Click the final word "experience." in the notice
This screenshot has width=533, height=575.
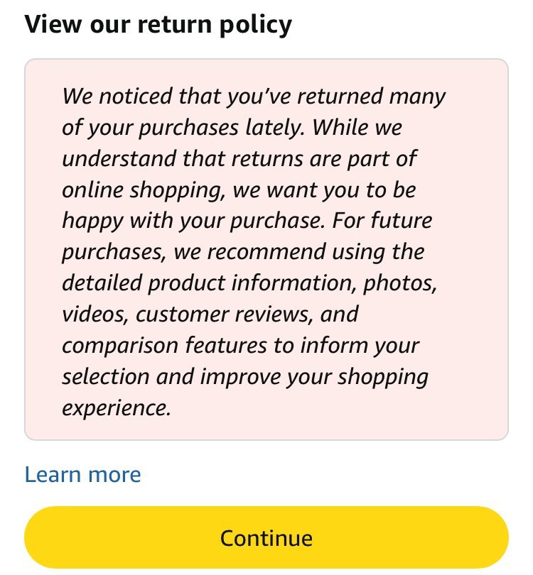coord(117,408)
